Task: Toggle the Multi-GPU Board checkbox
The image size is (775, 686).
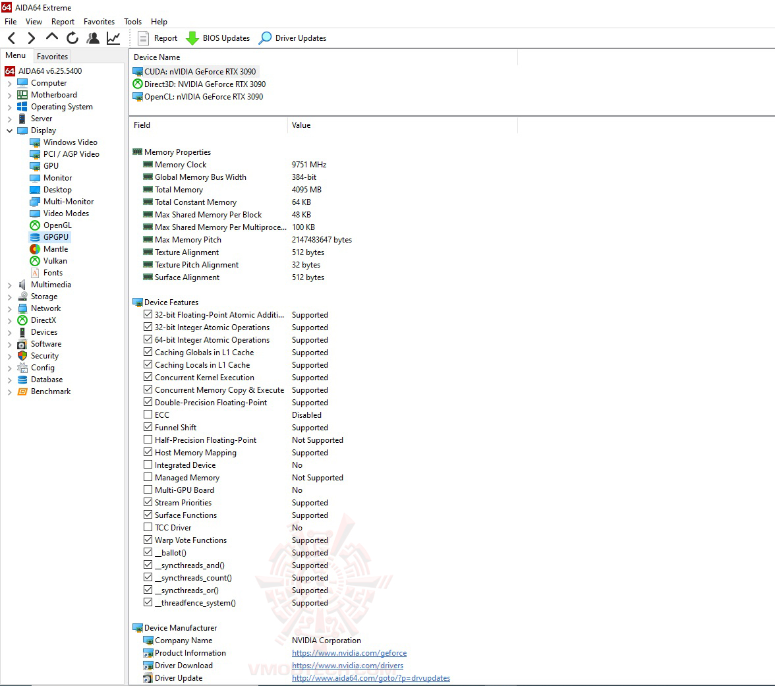Action: pyautogui.click(x=148, y=489)
